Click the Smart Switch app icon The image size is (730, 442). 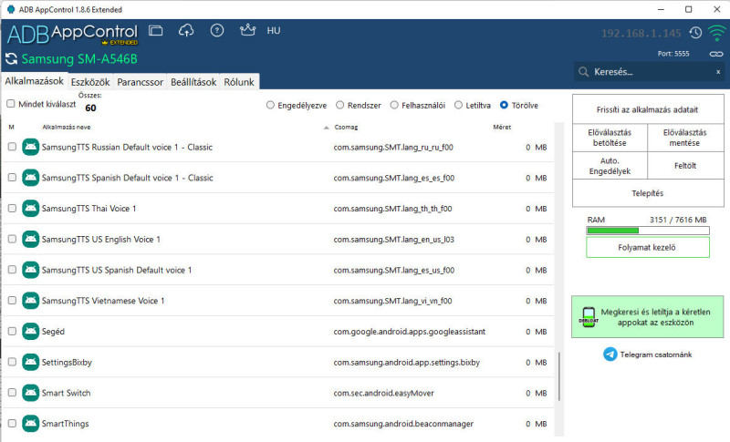click(x=31, y=392)
